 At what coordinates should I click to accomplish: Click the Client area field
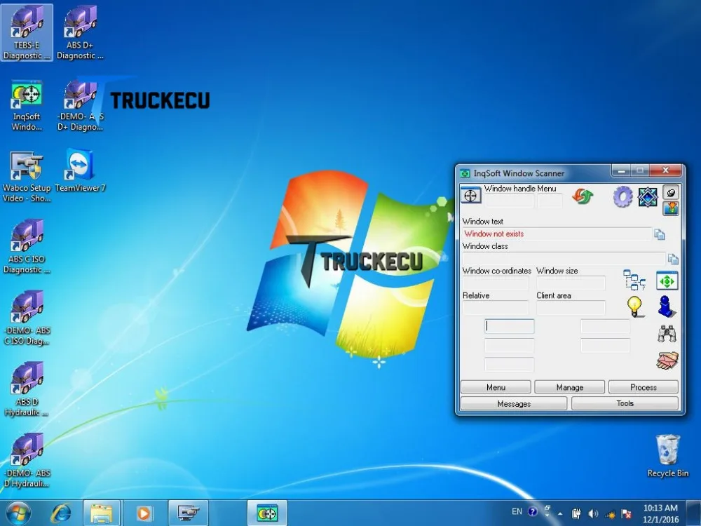click(x=571, y=308)
